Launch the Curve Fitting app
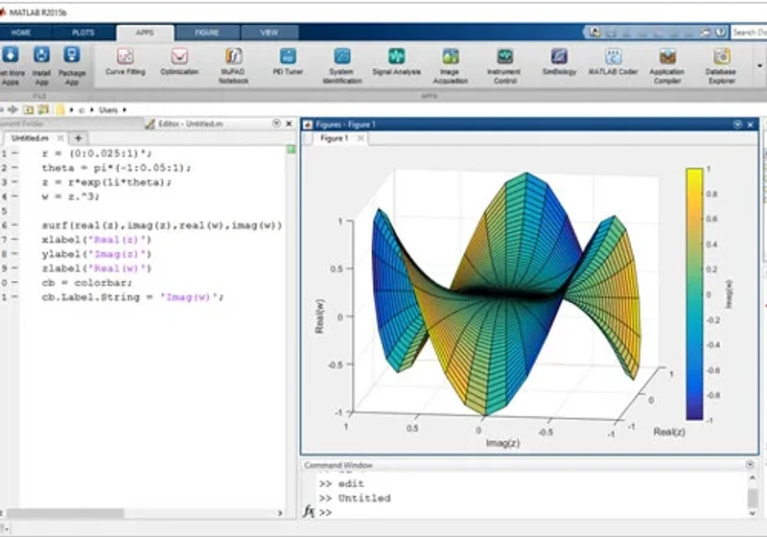The width and height of the screenshot is (767, 537). 126,61
